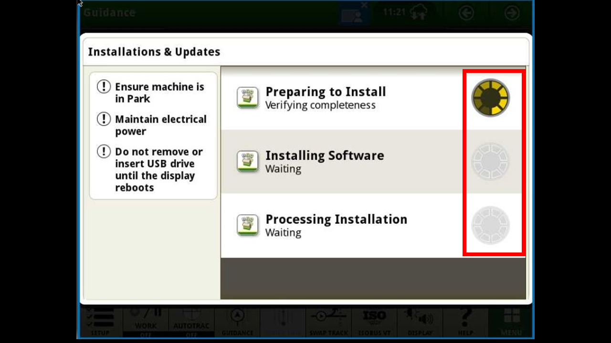Open the Display settings shortcut
Viewport: 611px width, 343px height.
tap(420, 323)
